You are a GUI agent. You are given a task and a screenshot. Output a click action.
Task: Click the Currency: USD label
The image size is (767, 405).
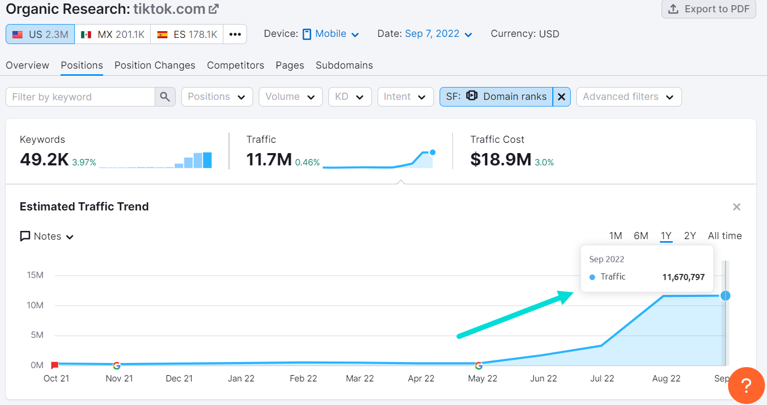[525, 34]
